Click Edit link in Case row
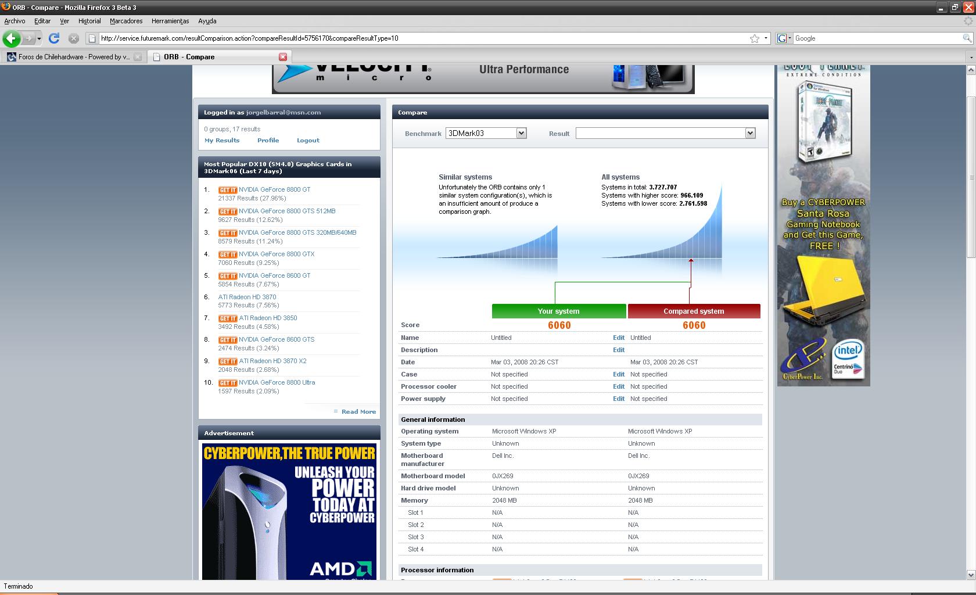The width and height of the screenshot is (976, 595). [619, 374]
